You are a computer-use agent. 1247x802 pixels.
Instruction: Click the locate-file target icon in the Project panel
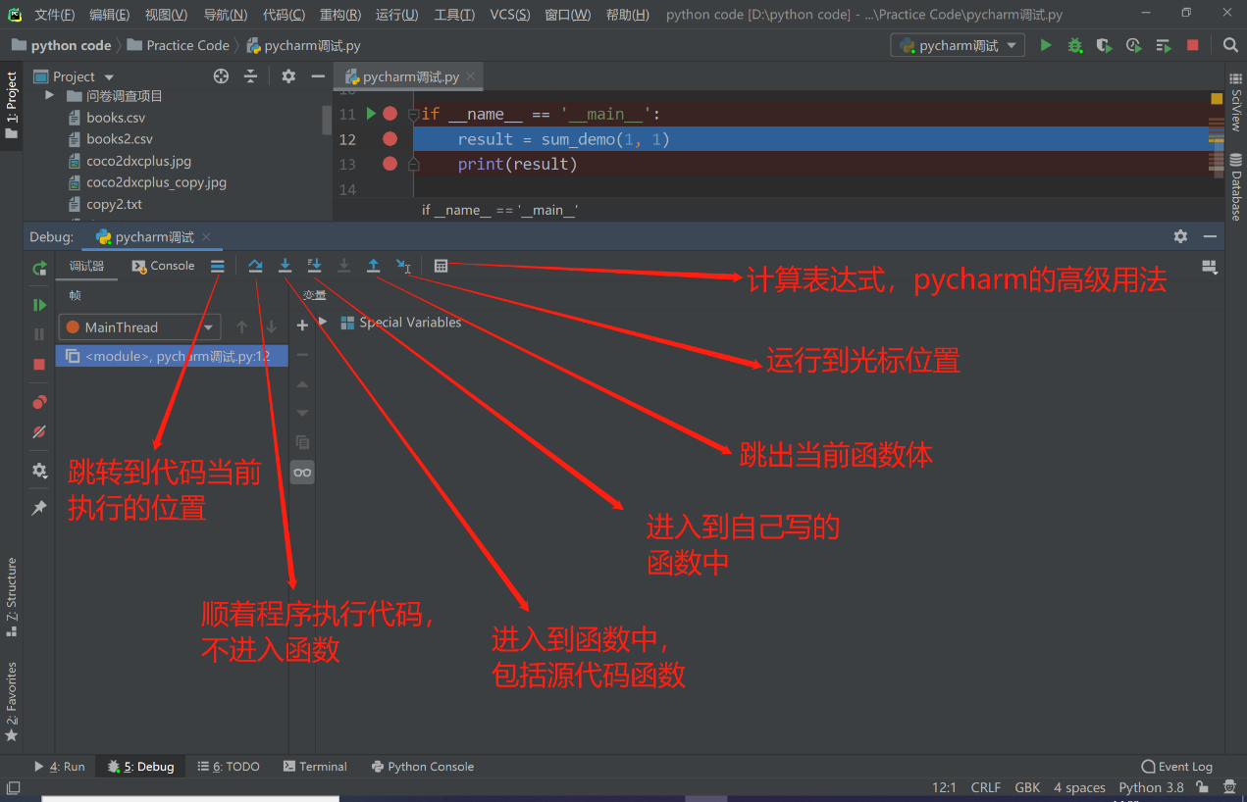(221, 76)
